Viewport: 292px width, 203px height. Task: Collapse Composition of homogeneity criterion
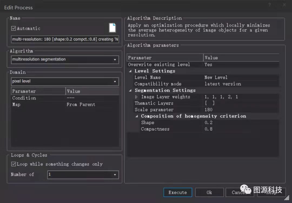(137, 116)
